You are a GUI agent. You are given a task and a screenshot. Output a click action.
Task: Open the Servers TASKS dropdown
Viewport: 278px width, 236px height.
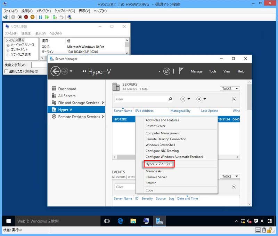230,89
